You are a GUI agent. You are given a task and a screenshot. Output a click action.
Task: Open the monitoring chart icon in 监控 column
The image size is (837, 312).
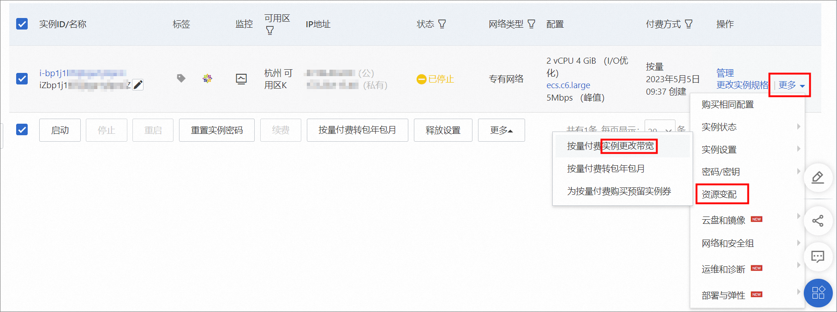point(241,79)
